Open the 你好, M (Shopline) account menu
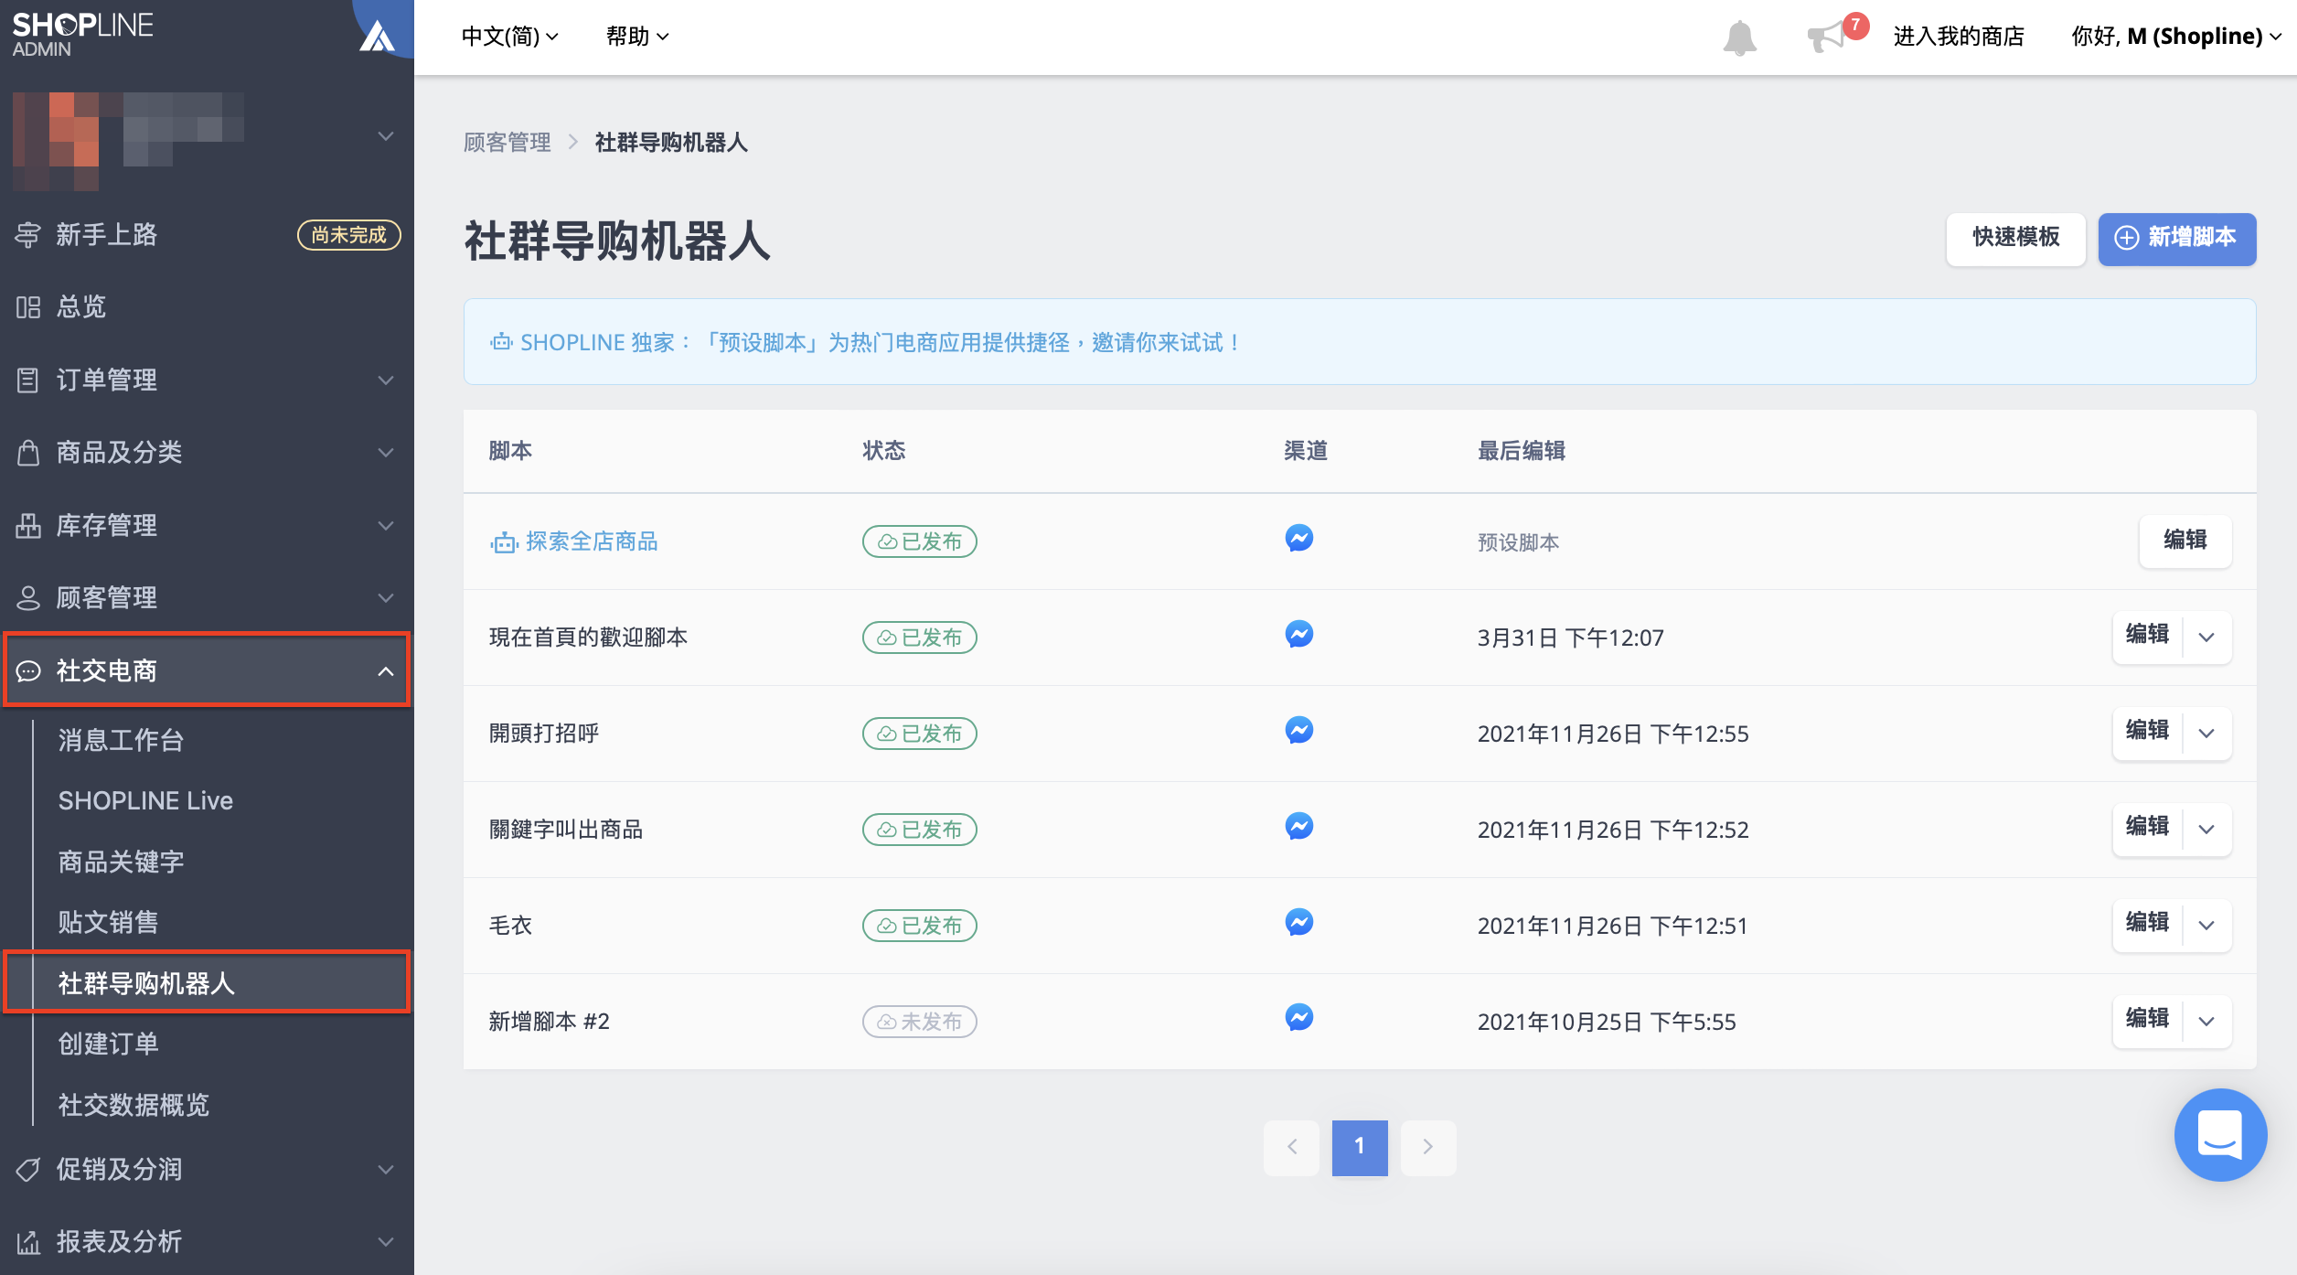 click(2176, 37)
